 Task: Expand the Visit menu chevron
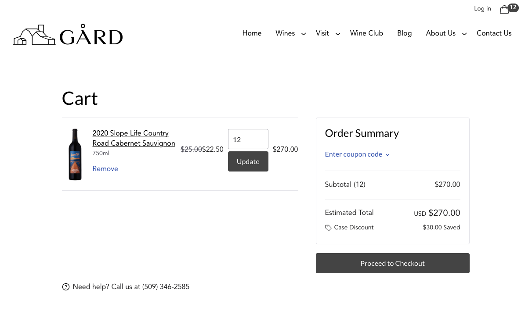coord(337,34)
